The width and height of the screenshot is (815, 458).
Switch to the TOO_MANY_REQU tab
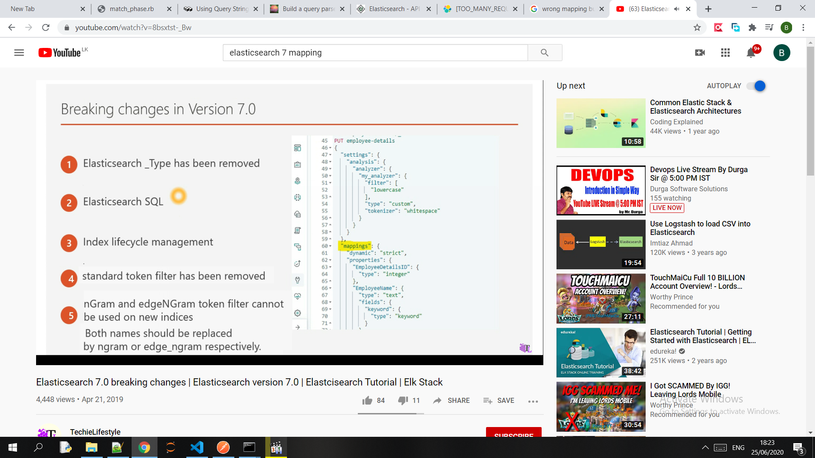tap(481, 8)
